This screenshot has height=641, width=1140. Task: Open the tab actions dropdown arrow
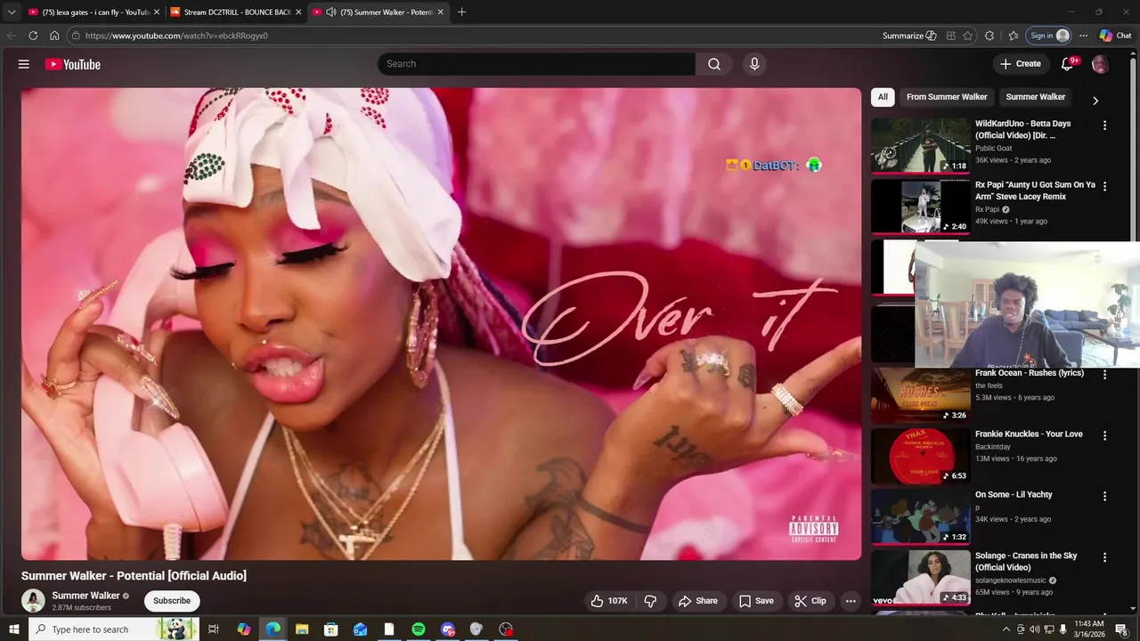click(x=11, y=12)
